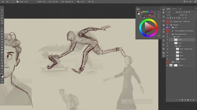Viewport: 197px width, 110px height.
Task: Select the Rectangular Marquee tool
Action: (2, 13)
